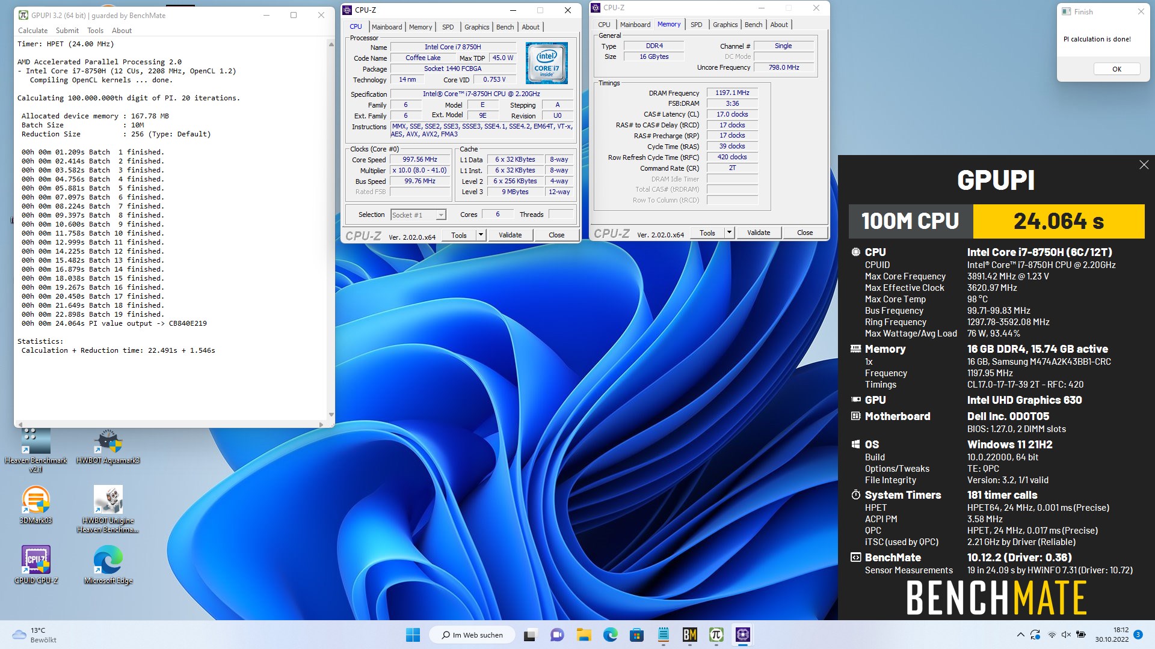
Task: Open HWBOT Unigine Heaven Benchmark desktop shortcut
Action: pyautogui.click(x=108, y=509)
